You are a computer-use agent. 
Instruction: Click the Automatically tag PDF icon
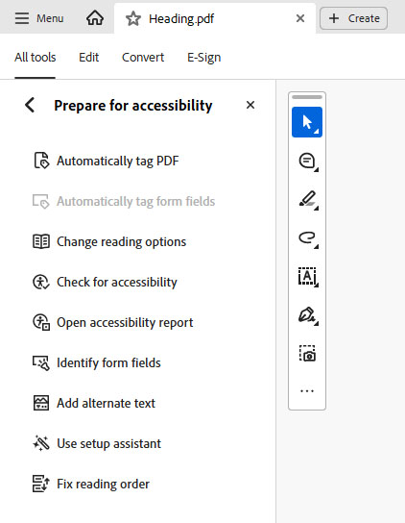[x=41, y=161]
